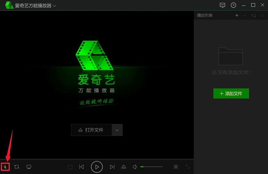Image resolution: width=268 pixels, height=174 pixels.
Task: Click the green 添加文件 button
Action: click(x=231, y=94)
